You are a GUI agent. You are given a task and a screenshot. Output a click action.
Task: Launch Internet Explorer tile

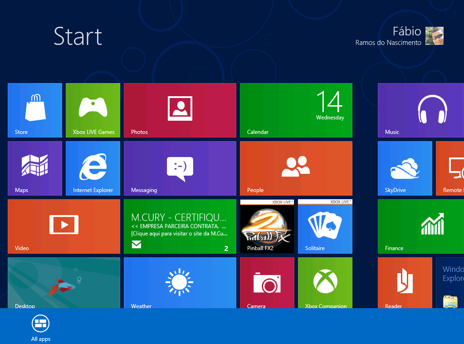pyautogui.click(x=93, y=168)
